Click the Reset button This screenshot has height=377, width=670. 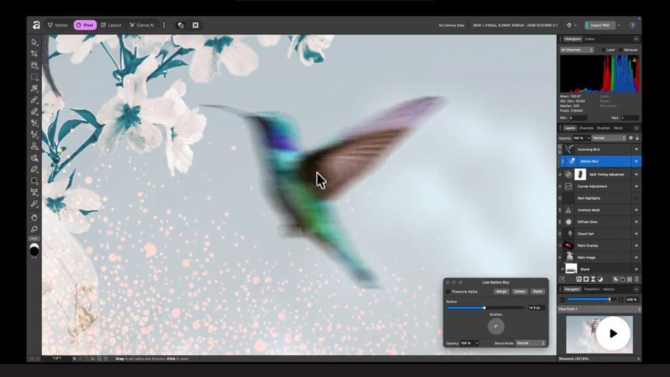[537, 292]
